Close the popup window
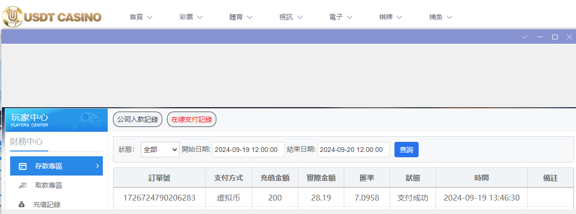Screen dimensions: 576x214 coord(569,37)
